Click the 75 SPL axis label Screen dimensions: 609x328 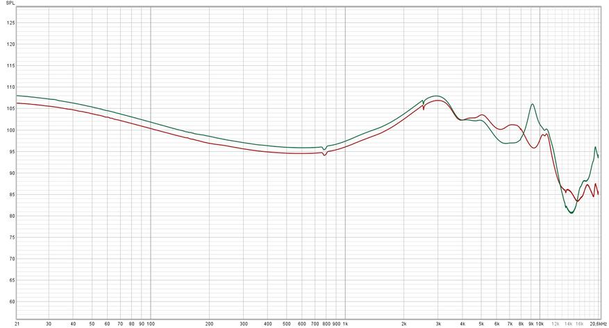[10, 237]
